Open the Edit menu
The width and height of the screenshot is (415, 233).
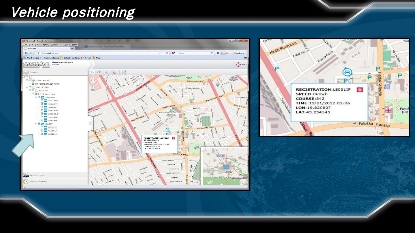click(30, 45)
